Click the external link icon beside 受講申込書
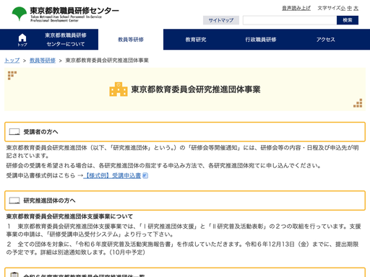The height and width of the screenshot is (277, 370). pyautogui.click(x=145, y=176)
